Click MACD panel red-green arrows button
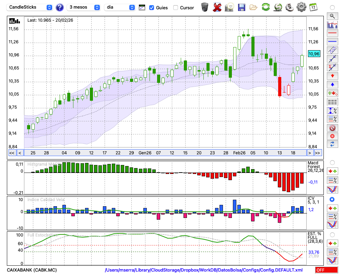 click(x=332, y=171)
